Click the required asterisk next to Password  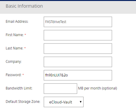23,74
